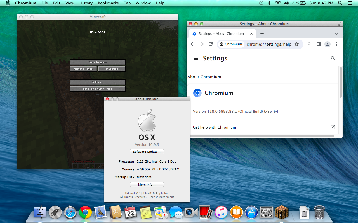
Task: Open a new tab in Chromium
Action: pyautogui.click(x=262, y=34)
